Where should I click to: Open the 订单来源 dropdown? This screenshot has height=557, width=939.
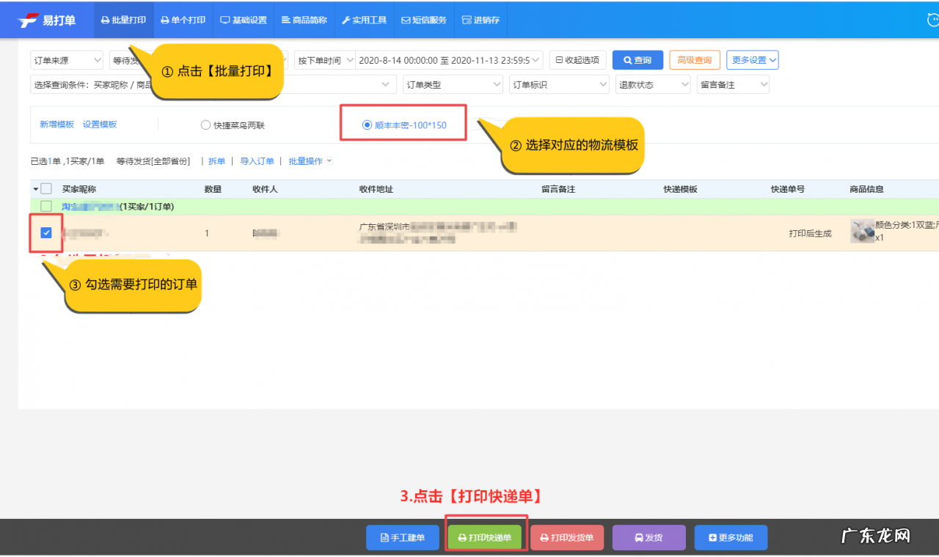tap(66, 59)
